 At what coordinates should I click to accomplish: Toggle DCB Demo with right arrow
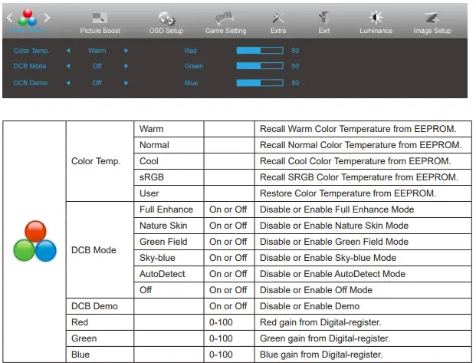pyautogui.click(x=126, y=83)
